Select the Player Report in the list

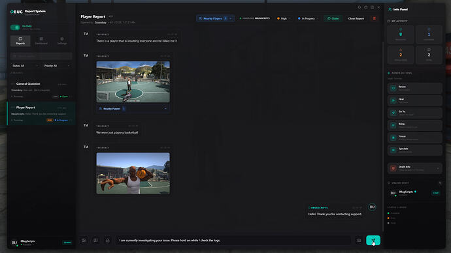tap(41, 113)
